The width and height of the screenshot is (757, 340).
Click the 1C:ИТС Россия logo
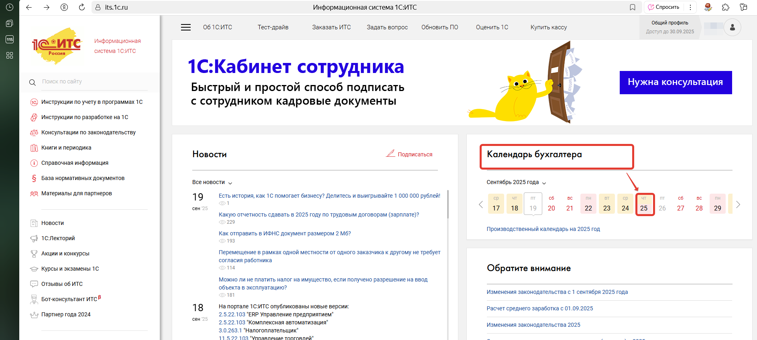tap(57, 46)
